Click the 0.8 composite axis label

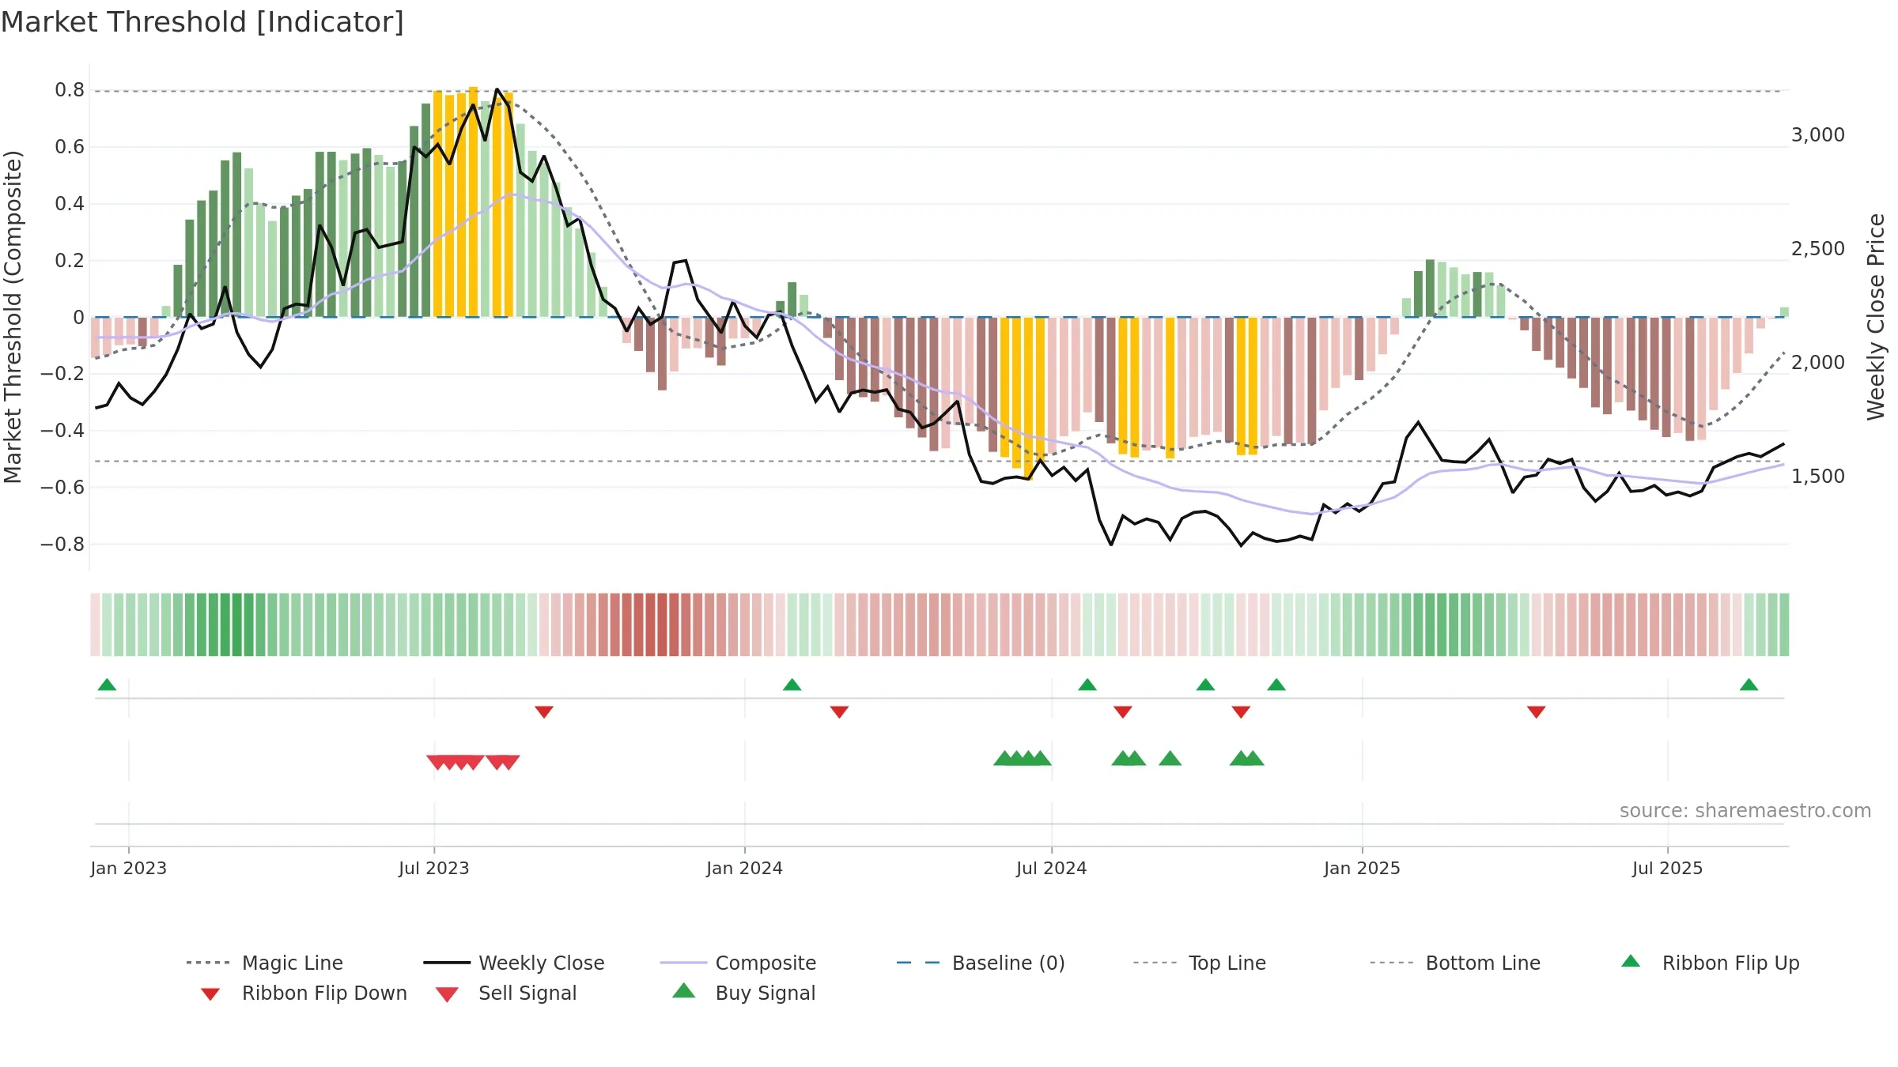70,90
